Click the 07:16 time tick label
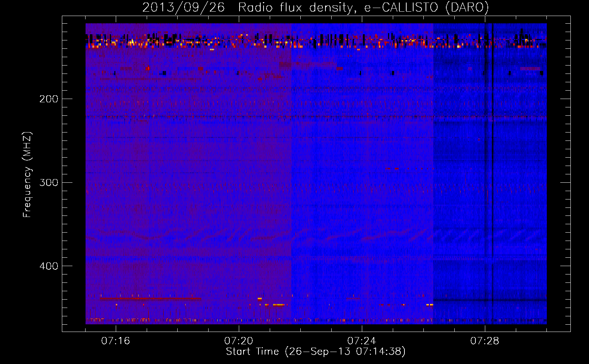The width and height of the screenshot is (589, 364). coord(116,341)
